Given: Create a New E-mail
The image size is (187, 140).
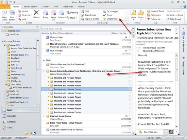Looking at the screenshot, I should [4, 16].
